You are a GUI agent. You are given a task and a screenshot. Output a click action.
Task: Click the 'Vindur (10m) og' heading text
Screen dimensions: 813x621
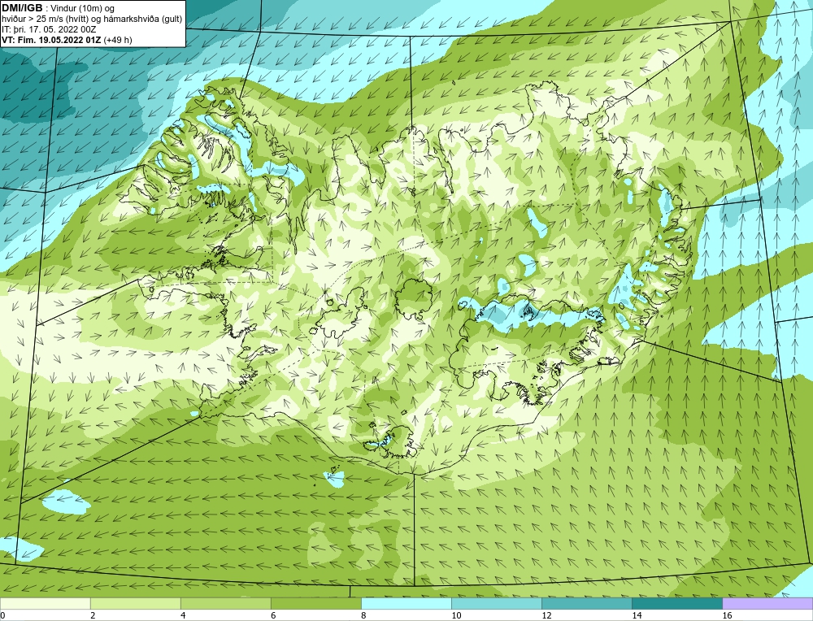pyautogui.click(x=83, y=8)
